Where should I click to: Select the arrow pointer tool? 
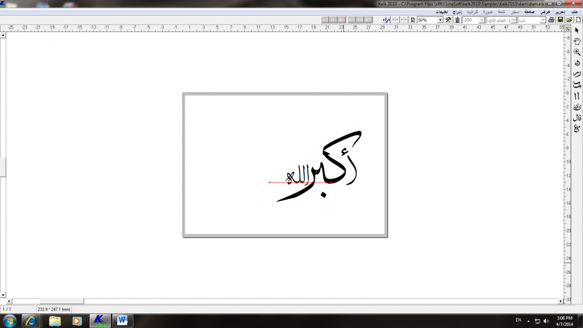point(577,30)
